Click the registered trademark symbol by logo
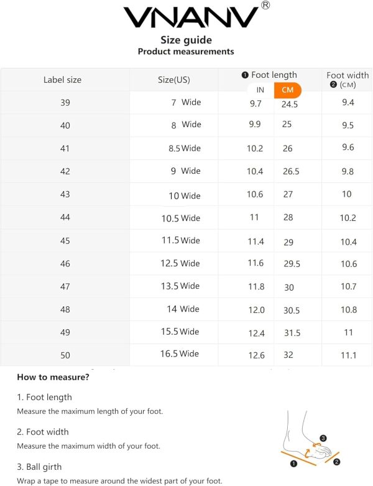 (265, 5)
